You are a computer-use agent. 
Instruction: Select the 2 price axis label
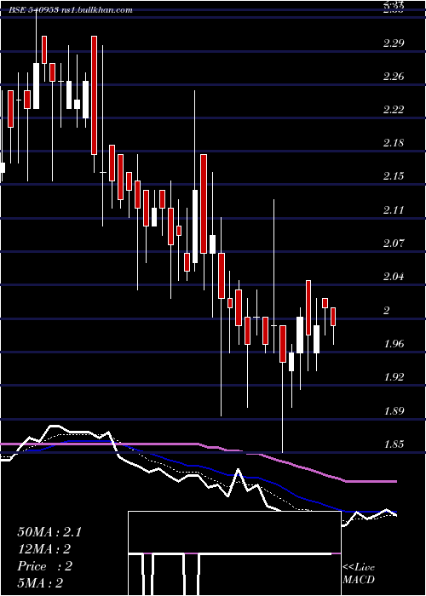(x=387, y=310)
